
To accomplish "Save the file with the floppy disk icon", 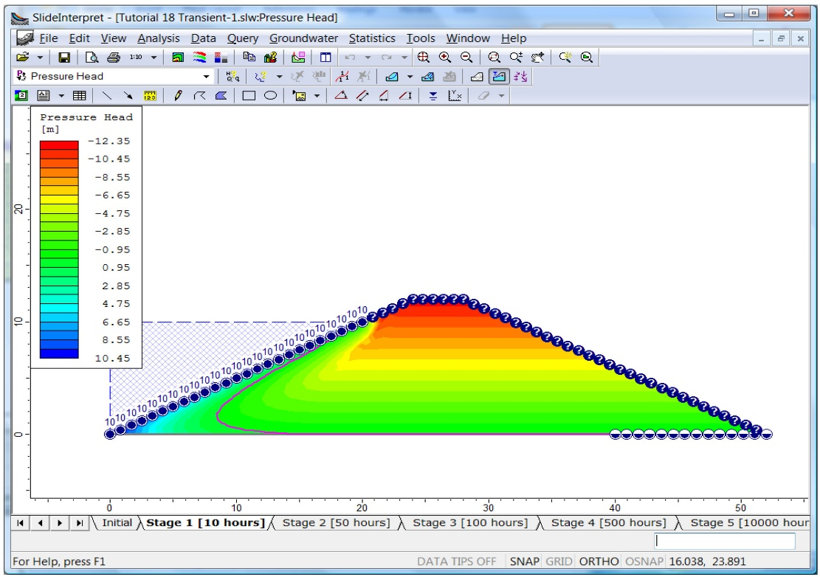I will (x=63, y=57).
